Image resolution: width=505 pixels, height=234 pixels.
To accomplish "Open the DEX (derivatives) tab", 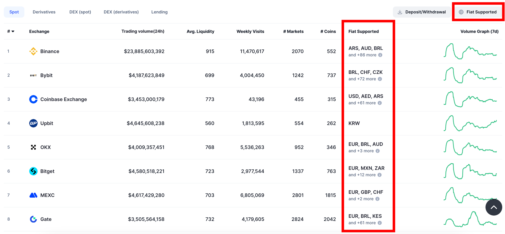I will click(121, 12).
